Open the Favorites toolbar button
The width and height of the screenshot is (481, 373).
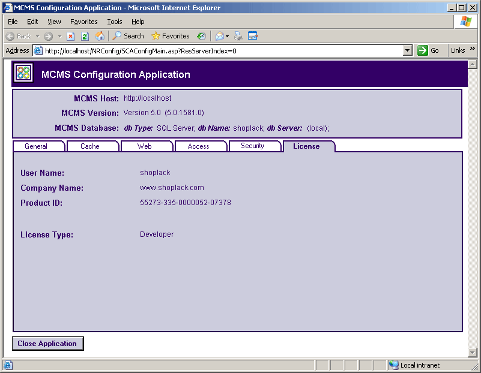coord(171,36)
